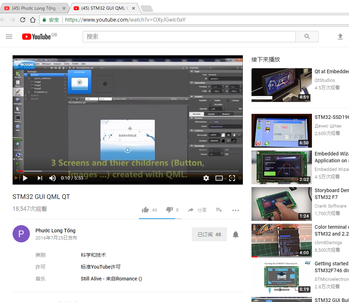Click the 2016年7月25日发布 publish date
The height and width of the screenshot is (302, 349).
(56, 238)
